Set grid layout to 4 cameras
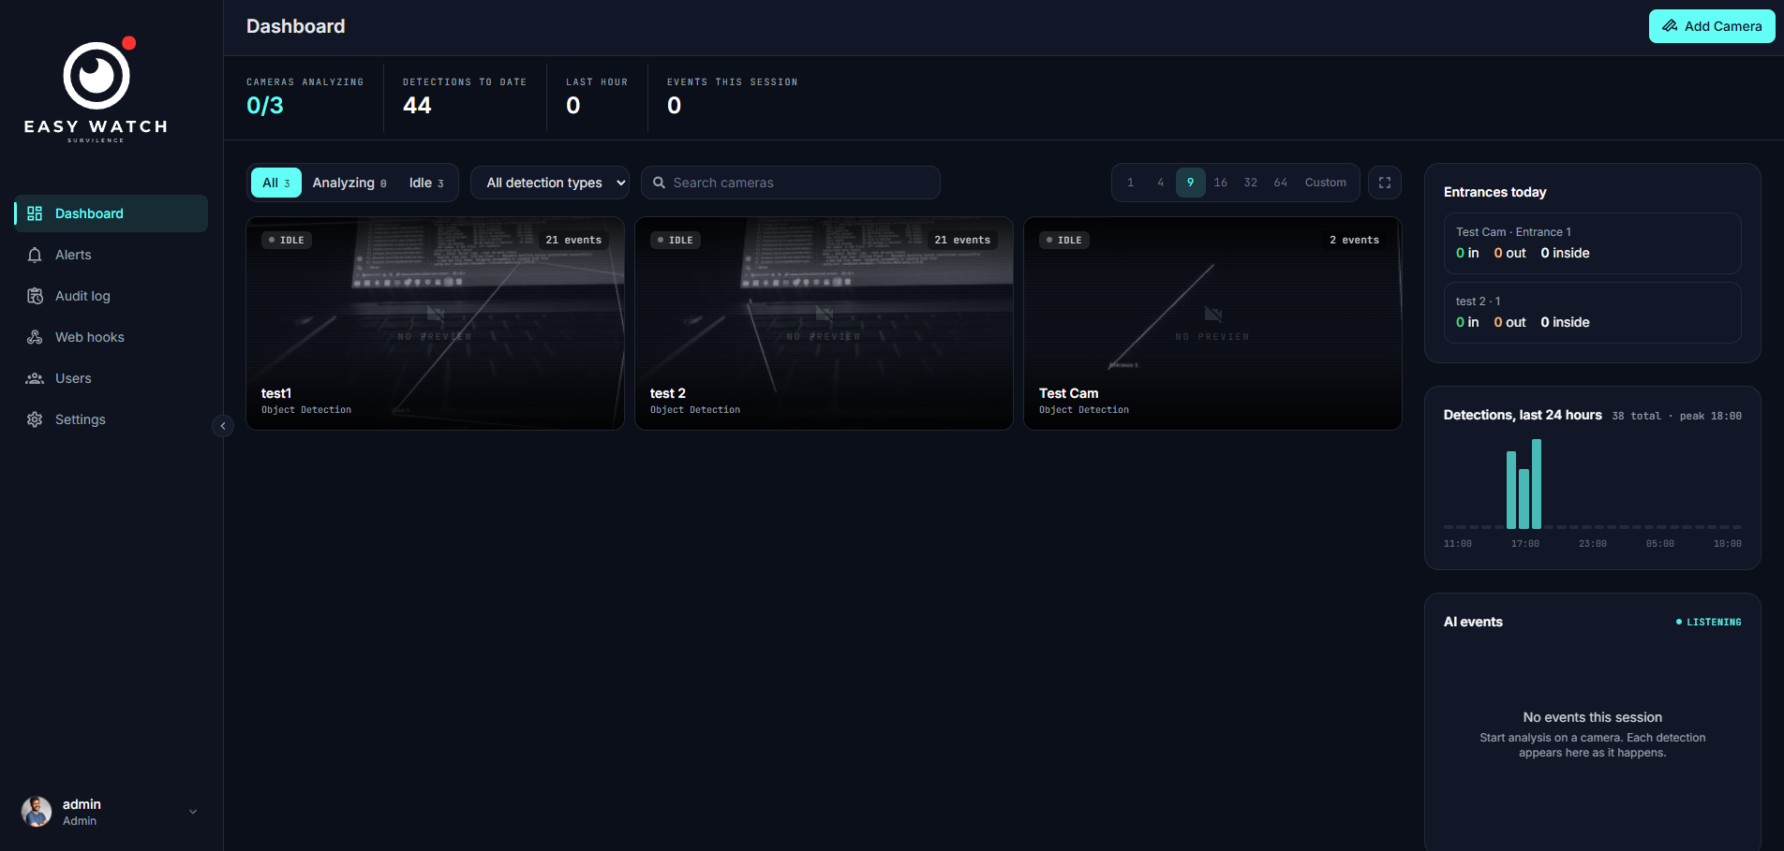Screen dimensions: 1784x851 click(1161, 183)
